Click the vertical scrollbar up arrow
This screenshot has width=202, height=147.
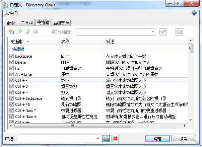[191, 41]
